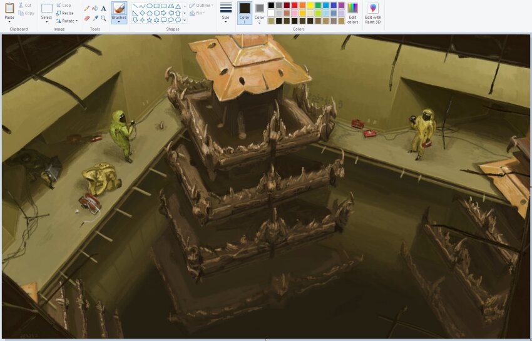The width and height of the screenshot is (532, 341).
Task: Click the Paste clipboard icon
Action: [9, 8]
